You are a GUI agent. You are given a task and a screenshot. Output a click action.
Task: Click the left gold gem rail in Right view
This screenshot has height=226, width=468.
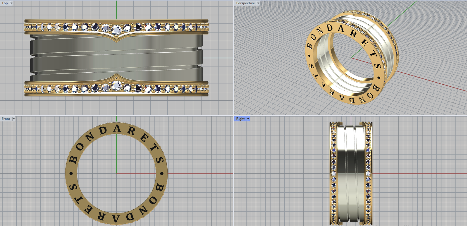tap(333, 173)
